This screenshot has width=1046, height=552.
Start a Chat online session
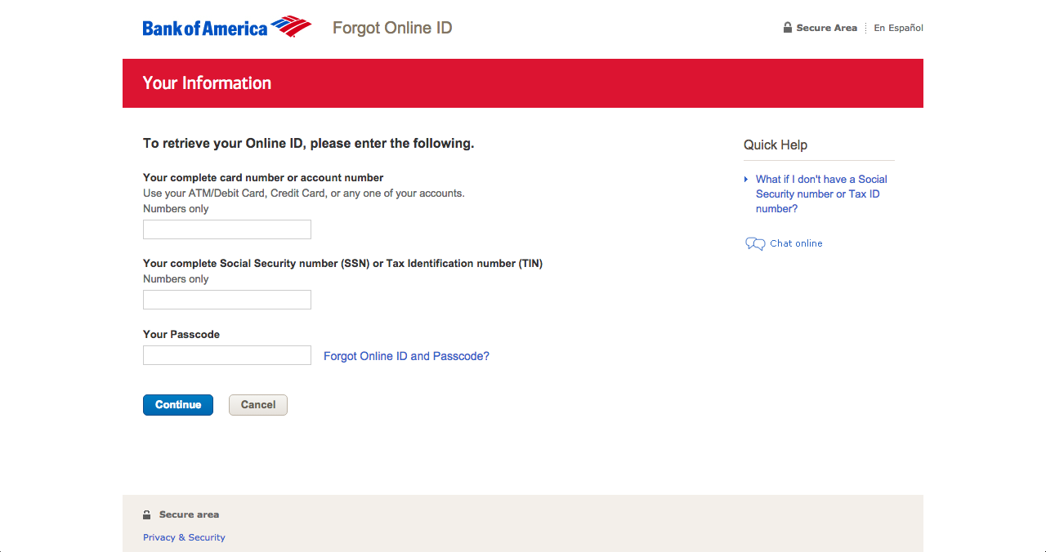point(795,243)
